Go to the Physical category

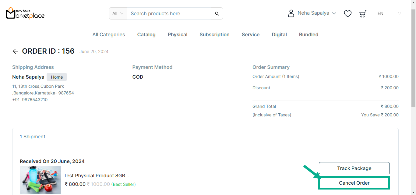coord(178,35)
